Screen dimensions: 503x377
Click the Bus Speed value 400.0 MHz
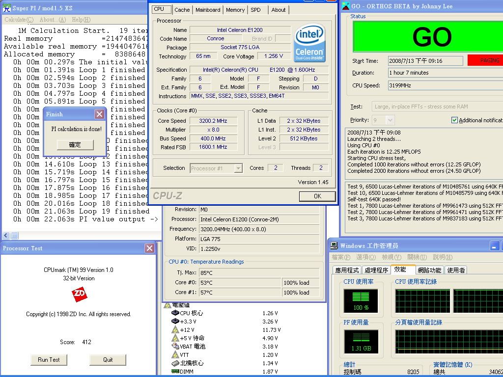coord(213,138)
